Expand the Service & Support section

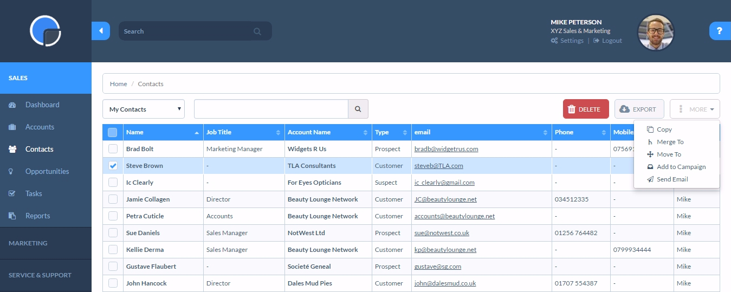(46, 275)
